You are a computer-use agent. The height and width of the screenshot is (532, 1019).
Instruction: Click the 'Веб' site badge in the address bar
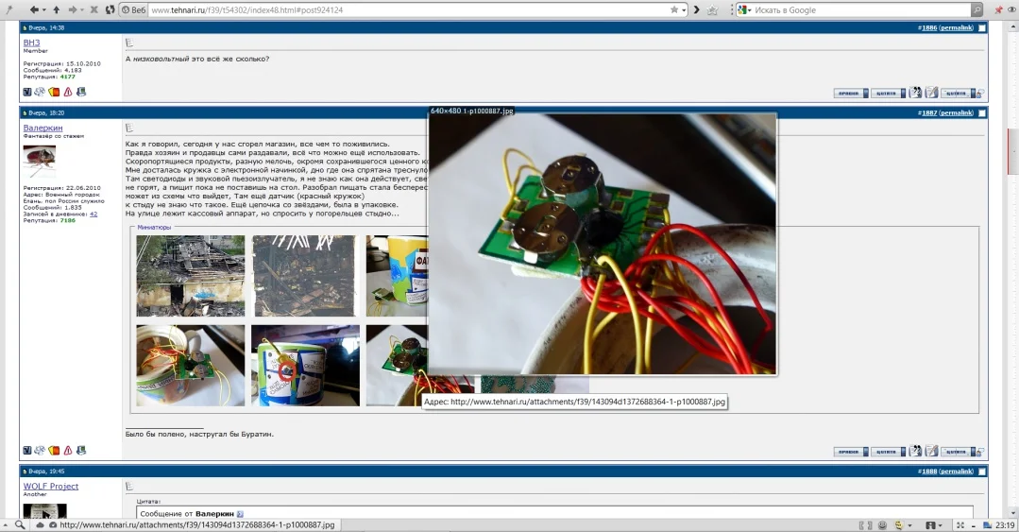tap(134, 9)
